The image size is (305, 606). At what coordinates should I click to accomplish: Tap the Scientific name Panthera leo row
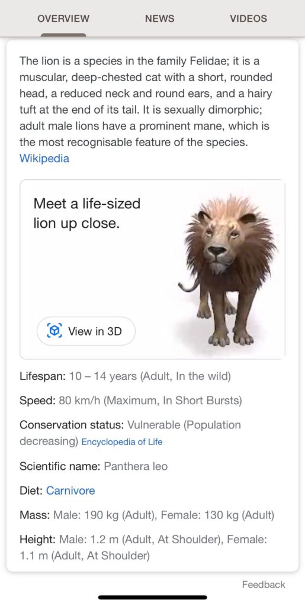(94, 466)
